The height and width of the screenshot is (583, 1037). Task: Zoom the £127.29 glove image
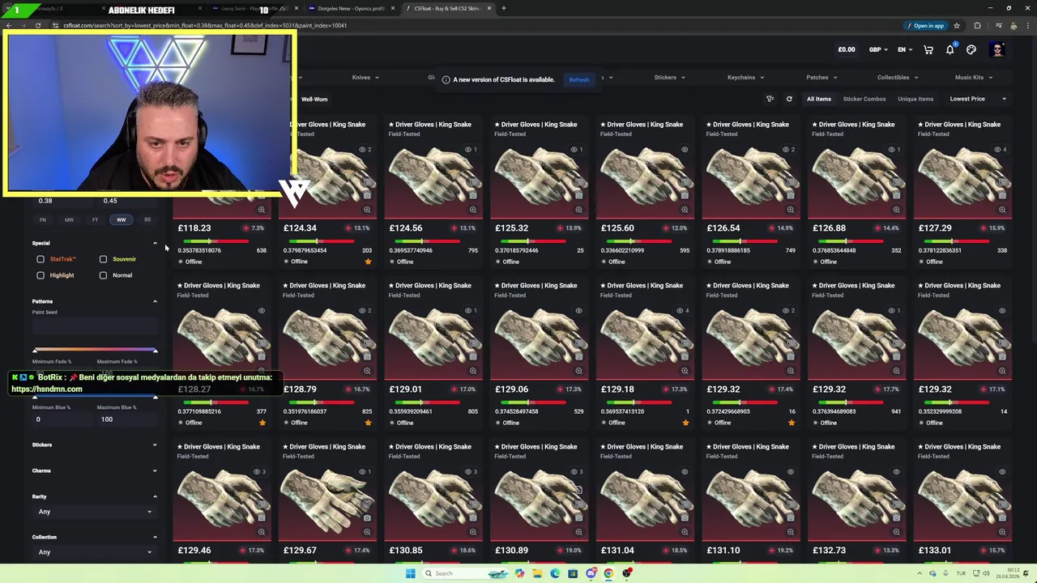(1002, 210)
